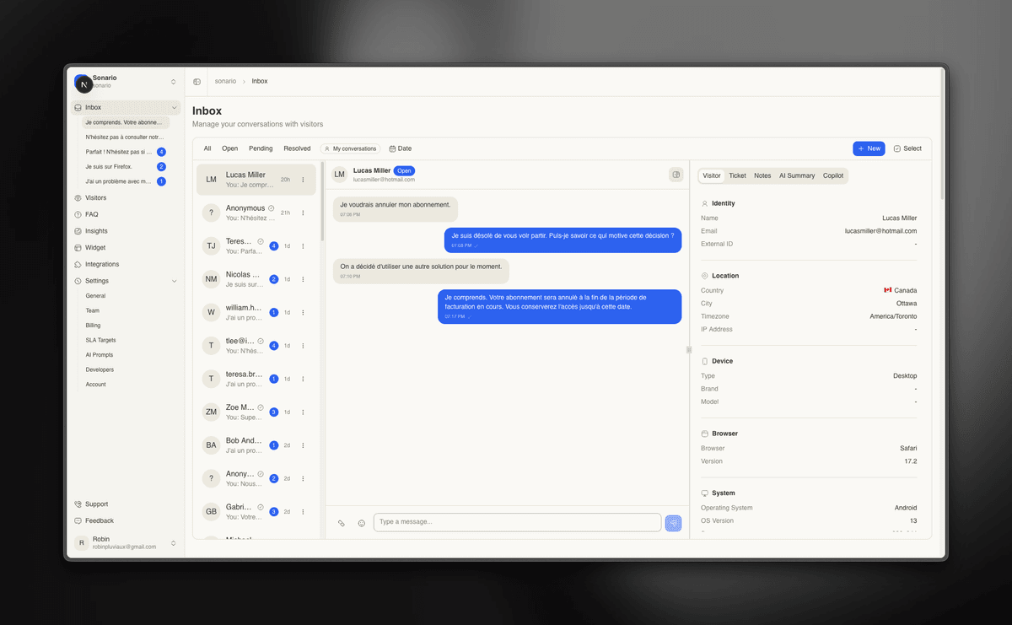This screenshot has width=1012, height=625.
Task: Collapse the Inbox section chevron
Action: tap(174, 107)
